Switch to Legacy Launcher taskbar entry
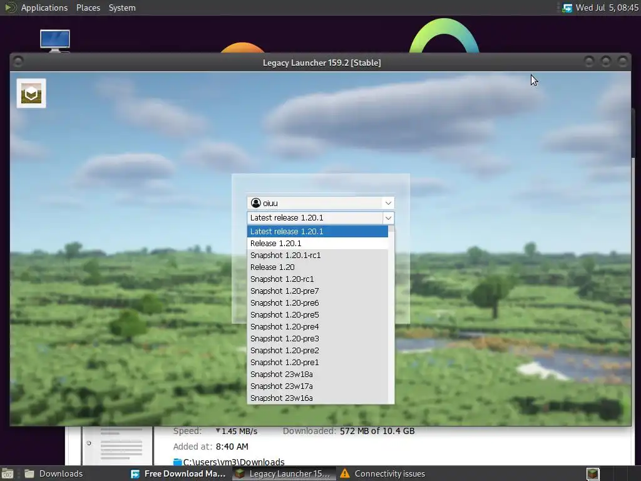The image size is (641, 481). click(x=284, y=473)
